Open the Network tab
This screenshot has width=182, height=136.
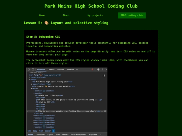(x=70, y=70)
